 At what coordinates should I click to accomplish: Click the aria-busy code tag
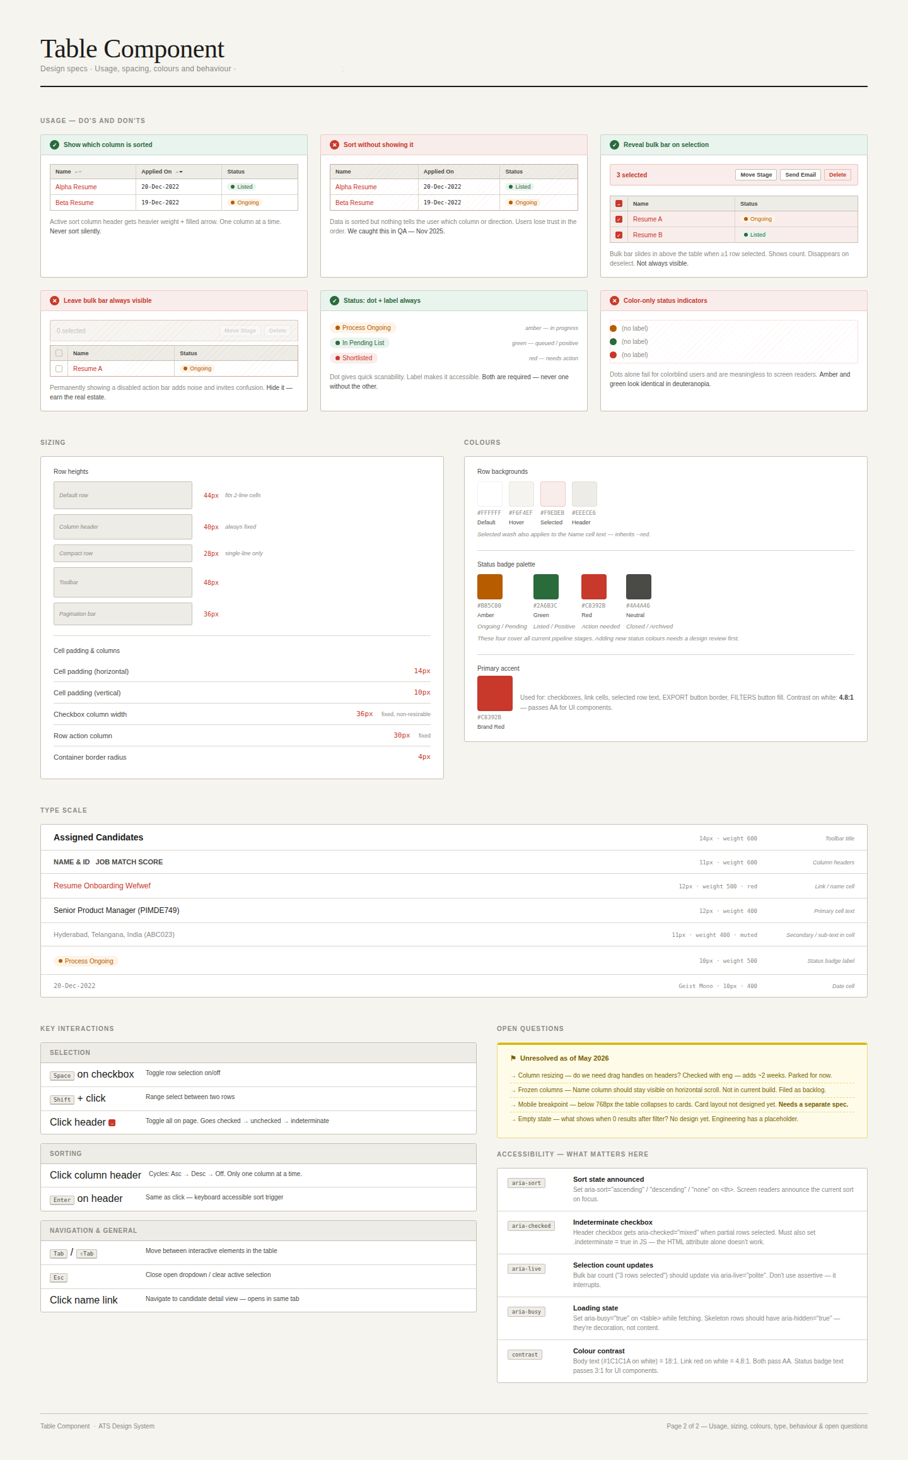pyautogui.click(x=527, y=1312)
